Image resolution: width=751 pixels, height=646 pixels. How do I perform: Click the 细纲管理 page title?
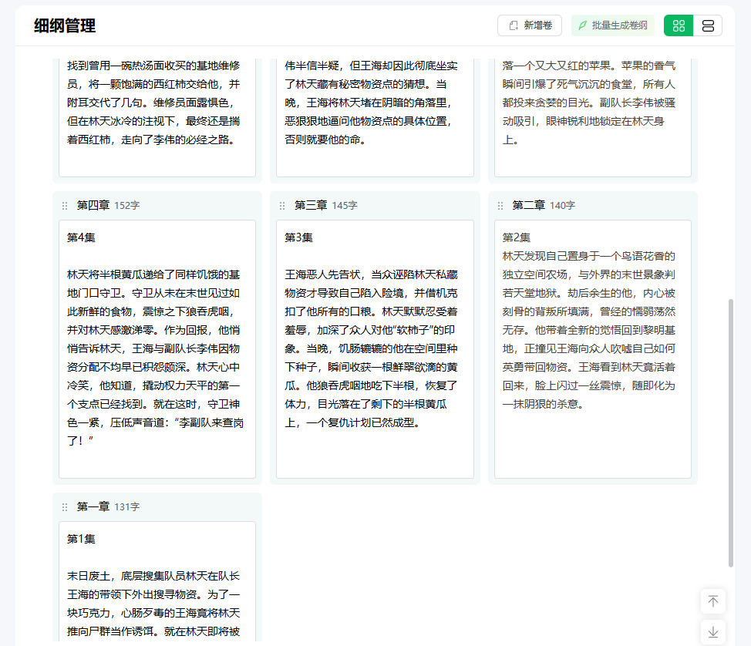coord(65,25)
